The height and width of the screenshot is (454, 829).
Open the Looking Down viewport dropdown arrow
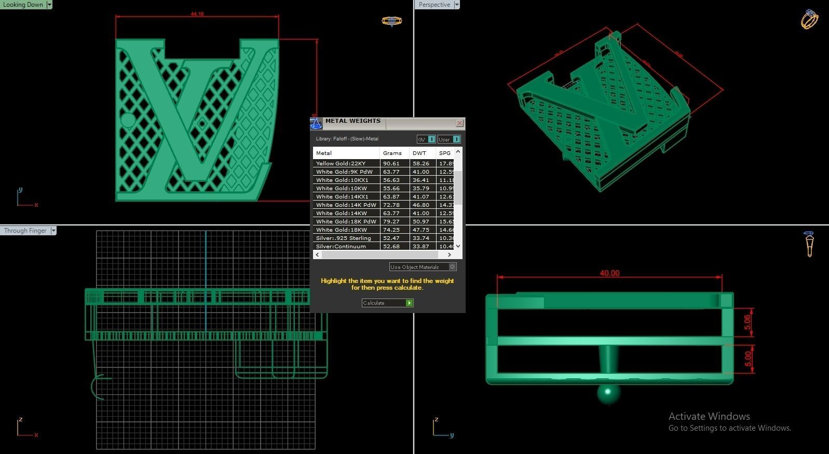tap(49, 5)
